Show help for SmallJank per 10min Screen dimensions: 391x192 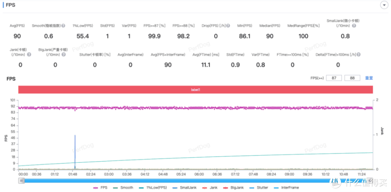(354, 26)
